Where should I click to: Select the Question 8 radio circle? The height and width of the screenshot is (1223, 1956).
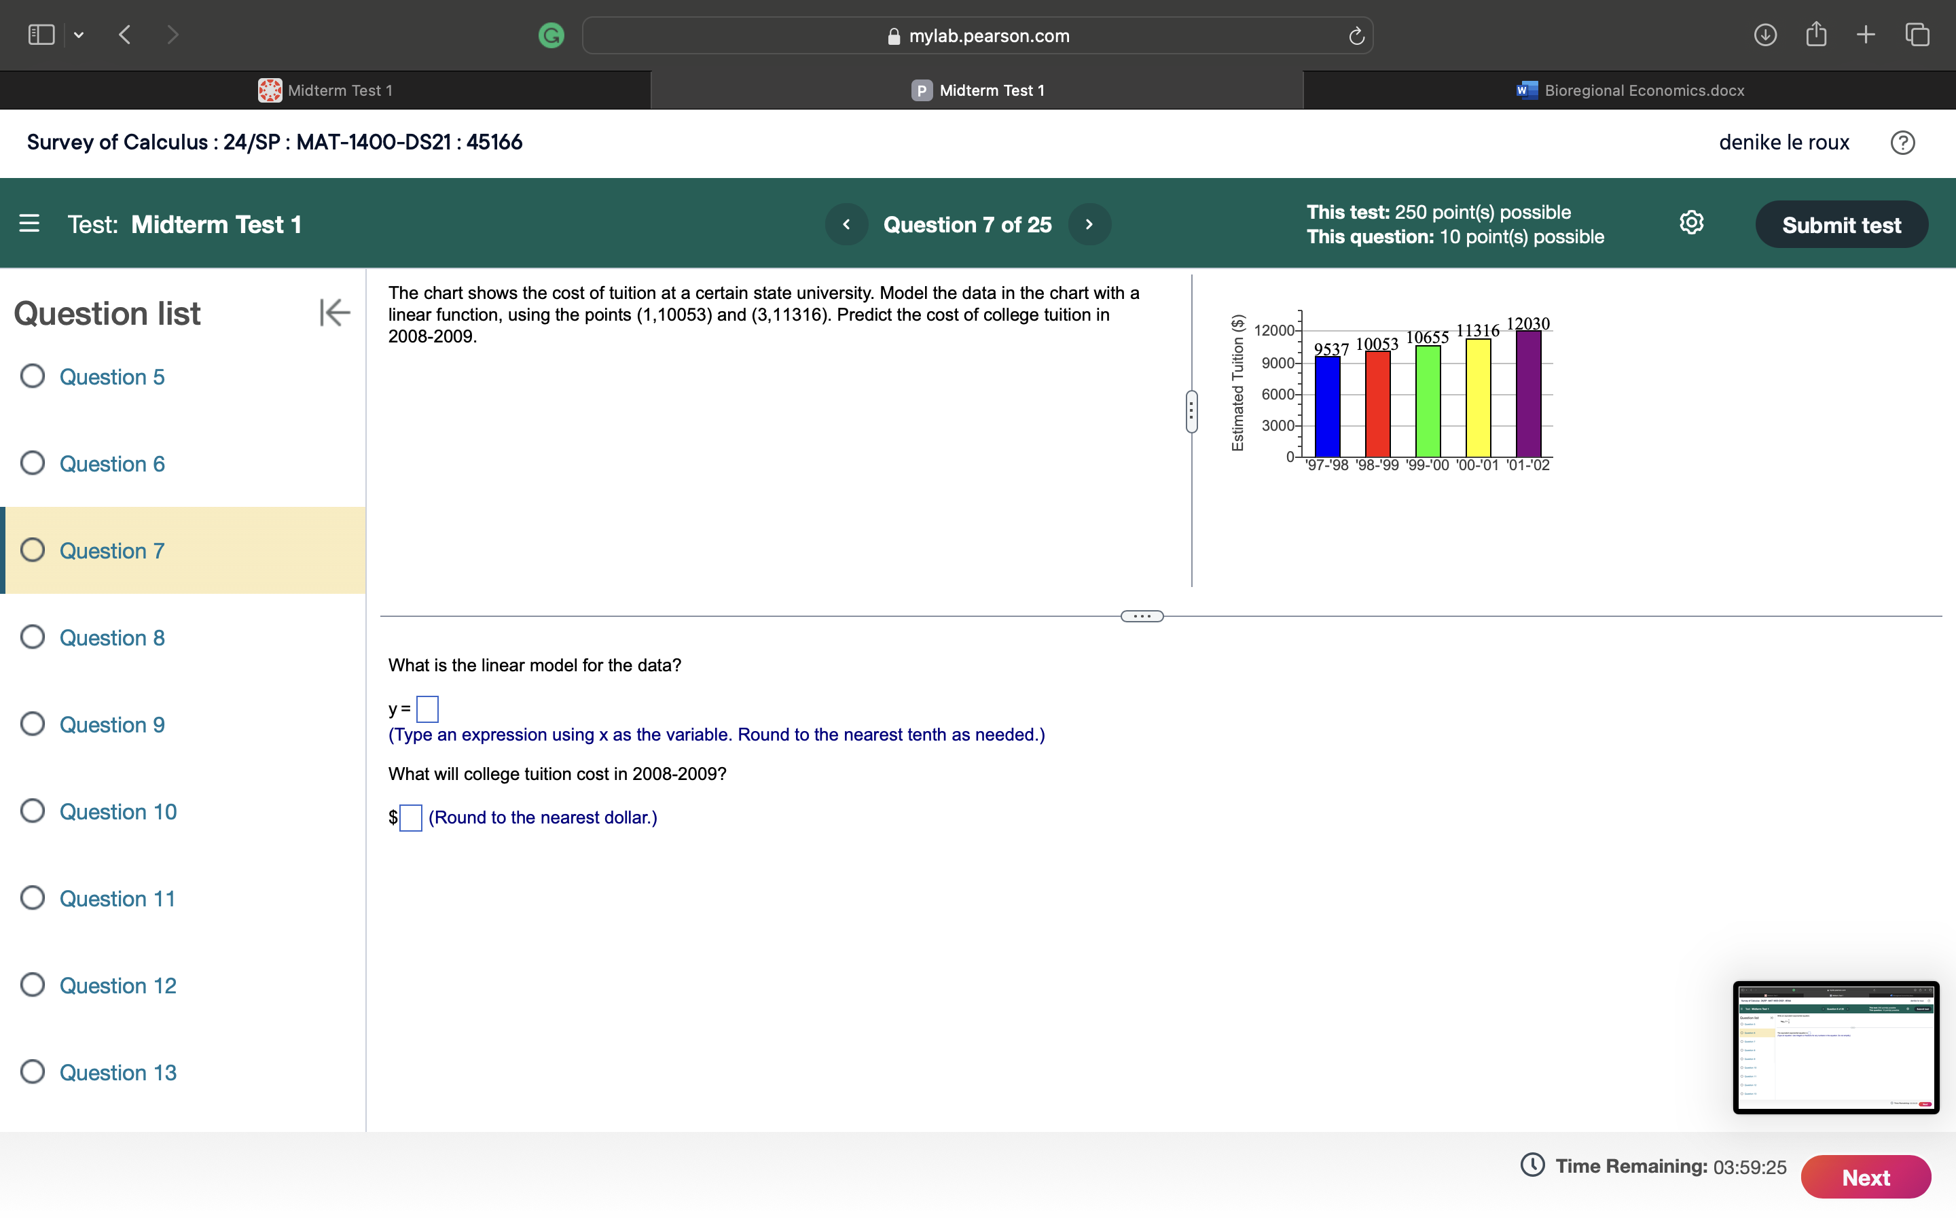[x=33, y=637]
